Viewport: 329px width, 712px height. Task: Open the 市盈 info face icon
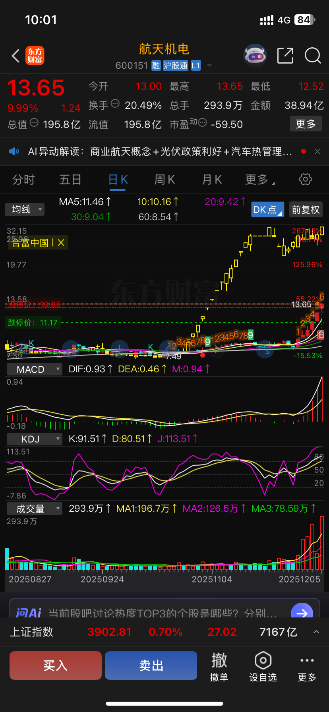click(202, 123)
